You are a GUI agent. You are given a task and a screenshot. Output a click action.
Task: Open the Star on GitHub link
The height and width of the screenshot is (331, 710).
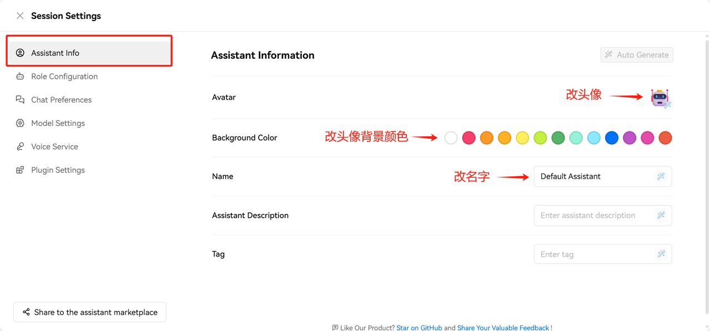pos(419,328)
